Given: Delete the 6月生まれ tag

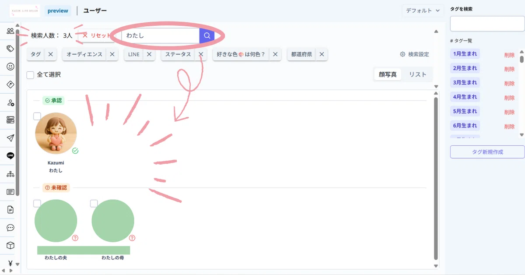Looking at the screenshot, I should (x=509, y=127).
